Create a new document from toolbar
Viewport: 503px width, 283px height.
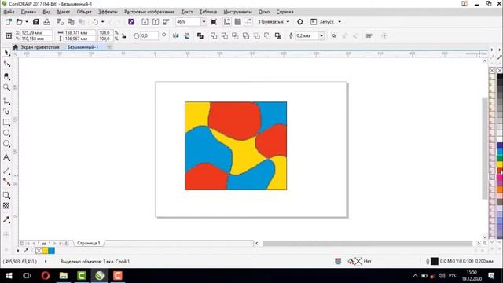click(x=9, y=22)
